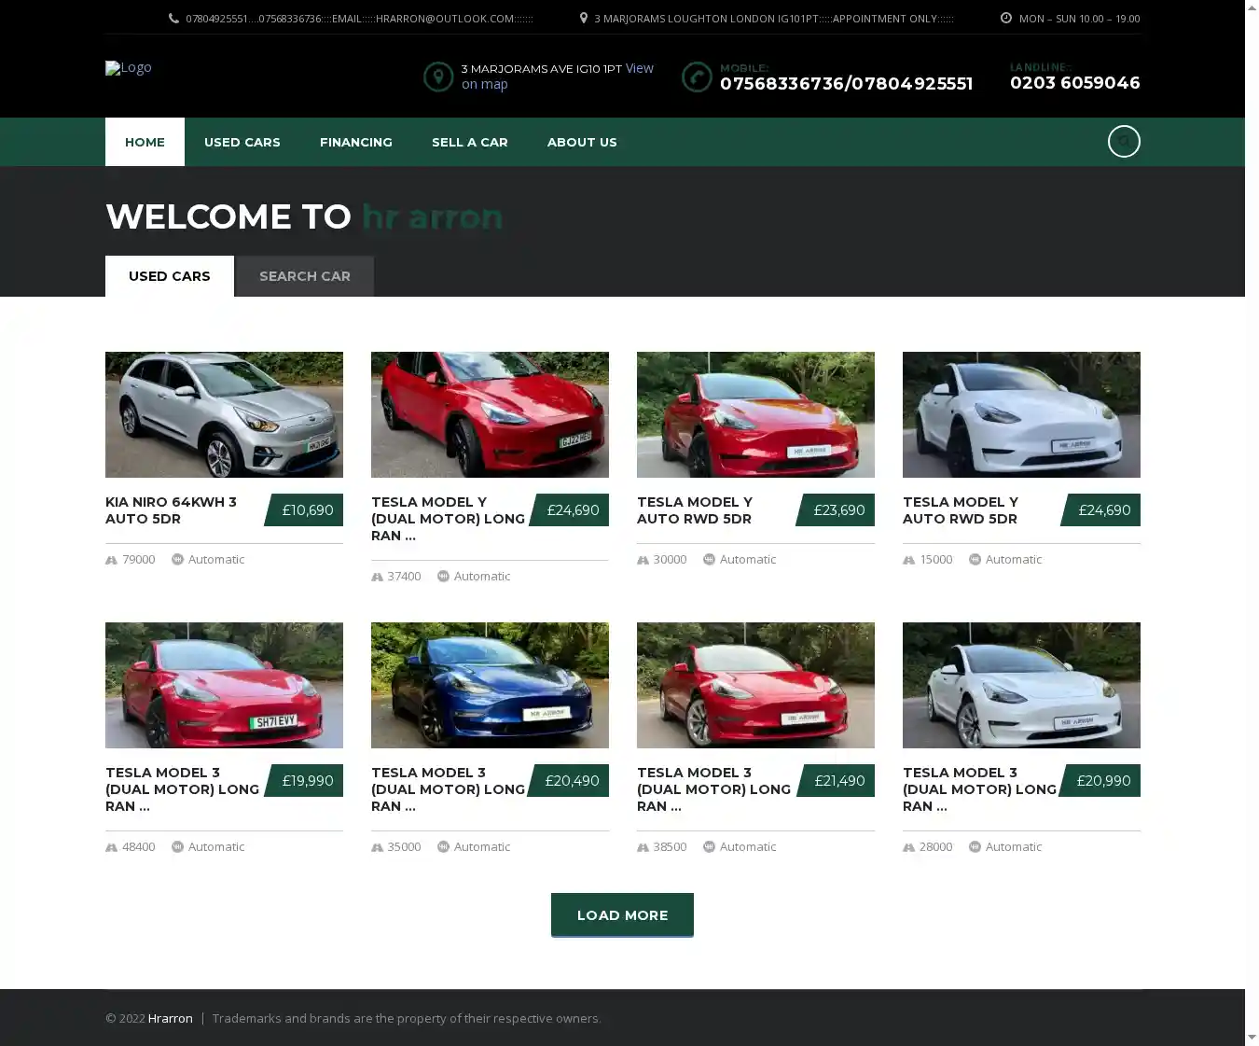Go to Sell a Car page
Viewport: 1259px width, 1046px height.
(469, 142)
